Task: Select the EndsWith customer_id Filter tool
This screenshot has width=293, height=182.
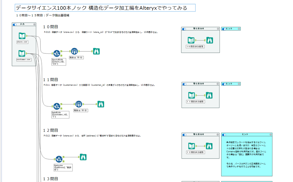Action: (x=57, y=106)
